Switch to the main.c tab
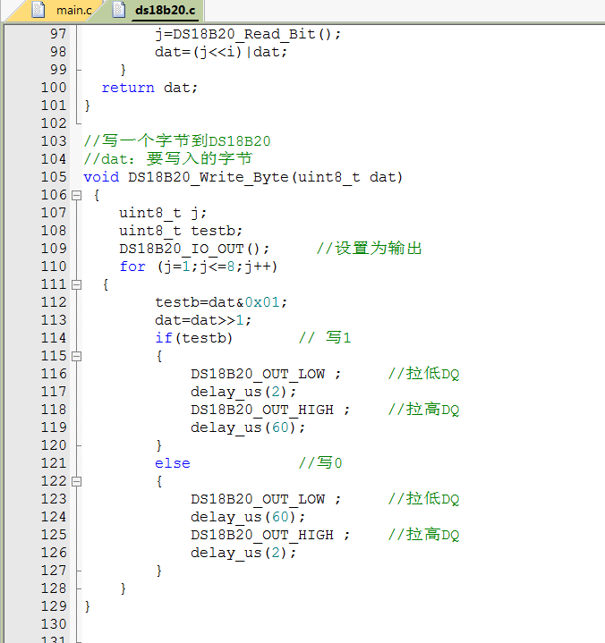Screen dimensions: 605x643 74,10
